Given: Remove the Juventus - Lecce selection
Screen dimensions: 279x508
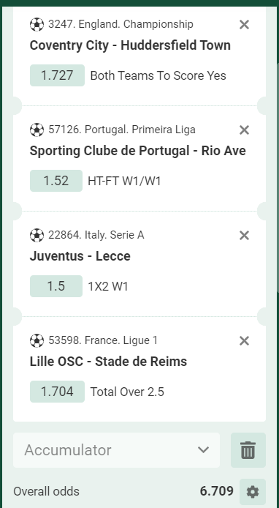Looking at the screenshot, I should click(x=244, y=235).
